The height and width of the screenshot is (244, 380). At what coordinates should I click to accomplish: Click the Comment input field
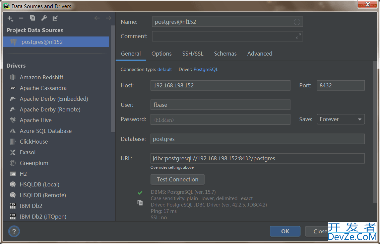(227, 36)
